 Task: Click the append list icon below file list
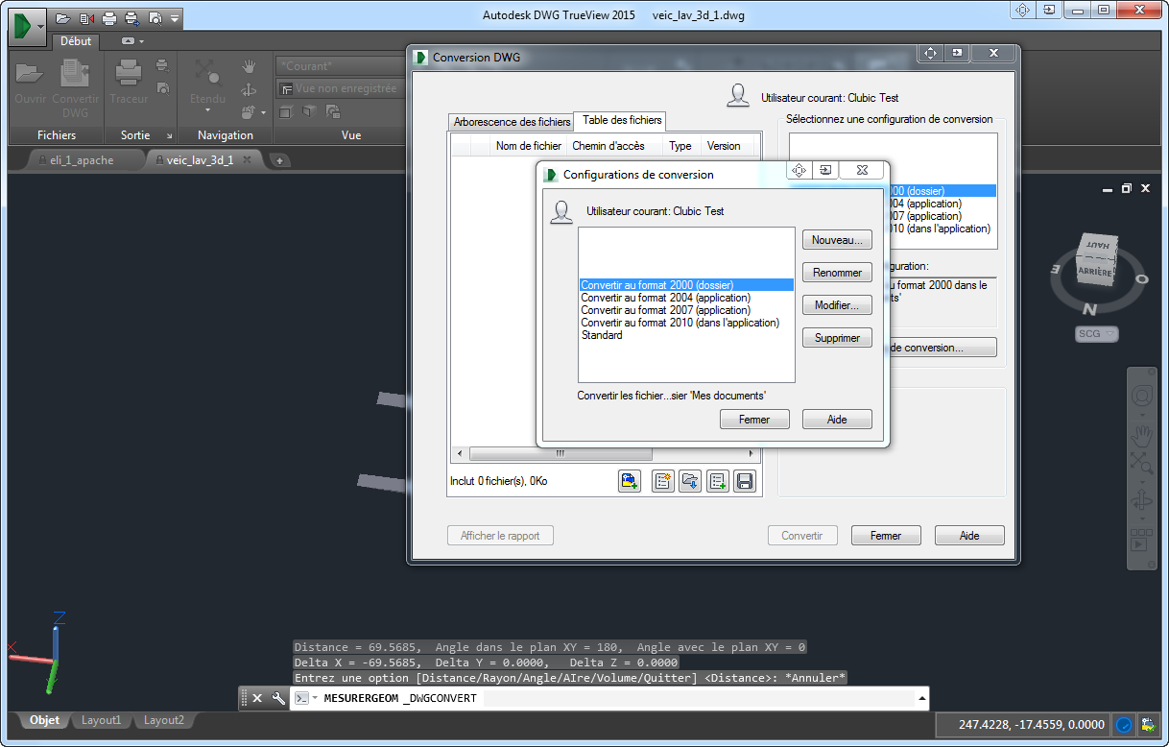[x=718, y=481]
